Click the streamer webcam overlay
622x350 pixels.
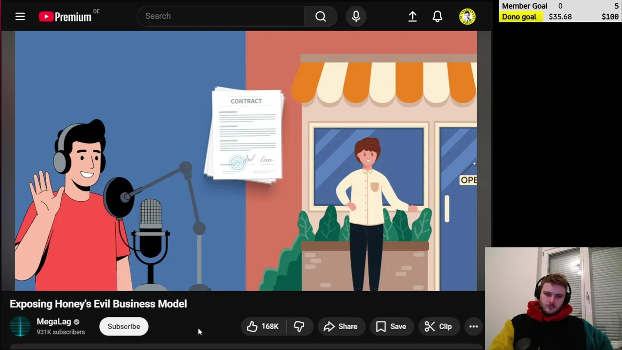tap(553, 298)
